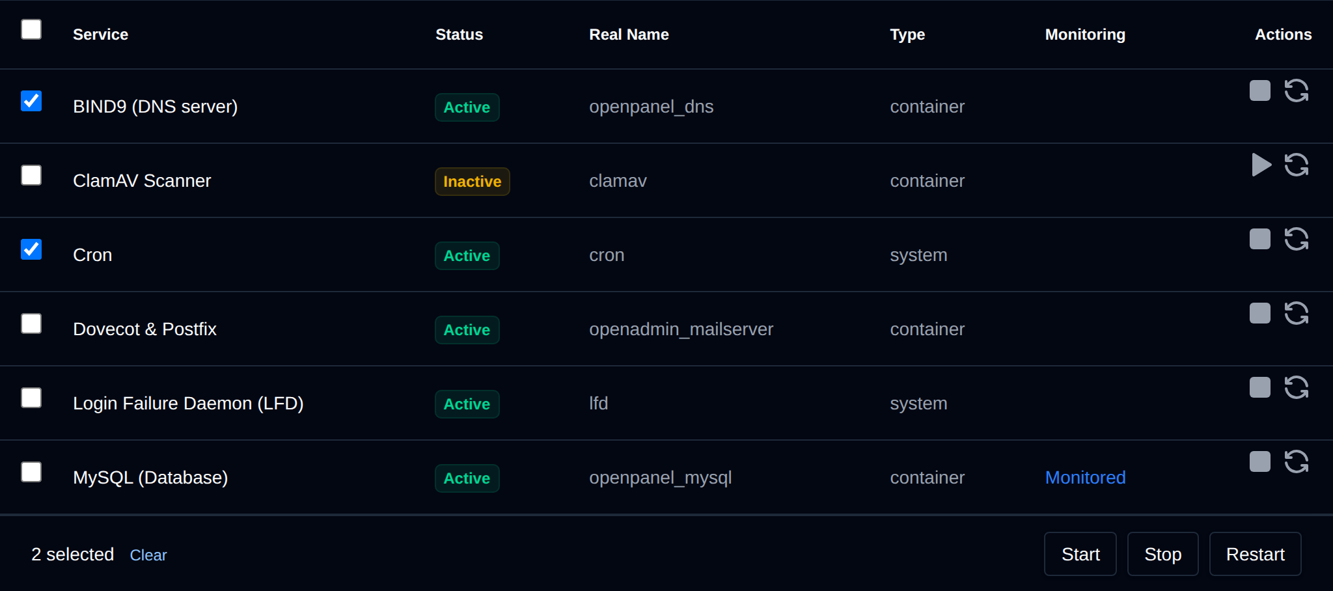Viewport: 1333px width, 591px height.
Task: Click the bulk Restart button
Action: click(1255, 554)
